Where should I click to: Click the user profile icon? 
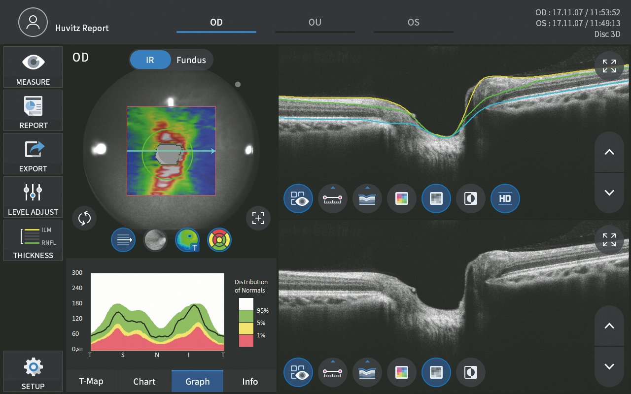(33, 22)
